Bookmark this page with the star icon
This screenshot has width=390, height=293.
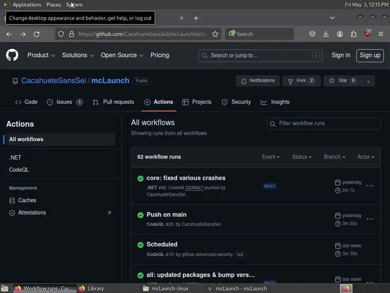215,34
